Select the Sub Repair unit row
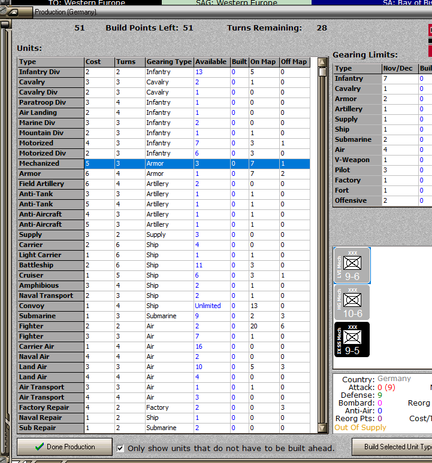432x463 pixels. coord(164,428)
